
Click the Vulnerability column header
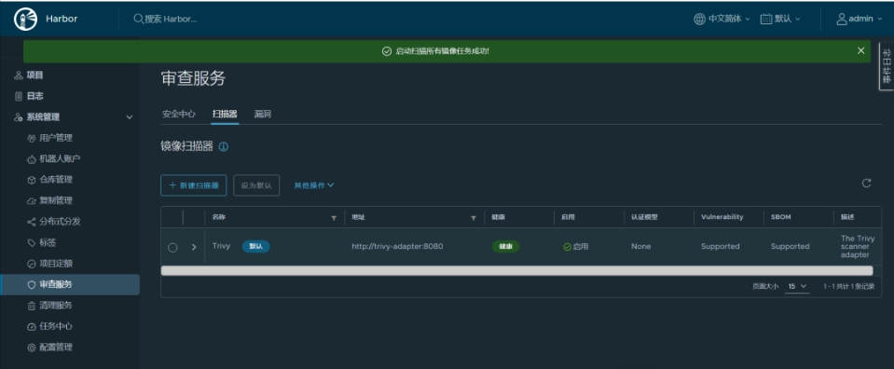coord(722,217)
